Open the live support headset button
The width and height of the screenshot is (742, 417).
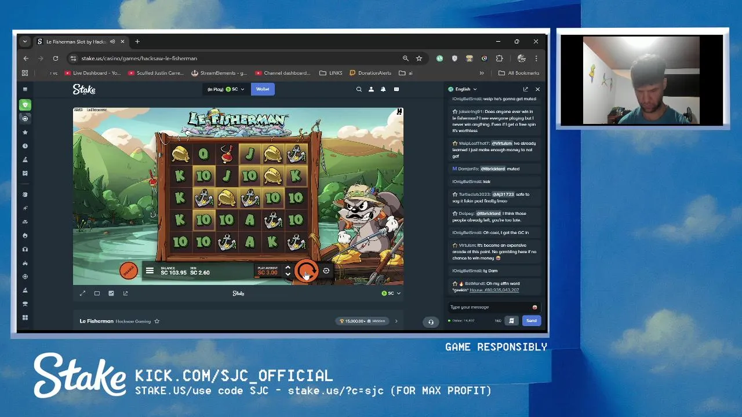click(x=431, y=322)
